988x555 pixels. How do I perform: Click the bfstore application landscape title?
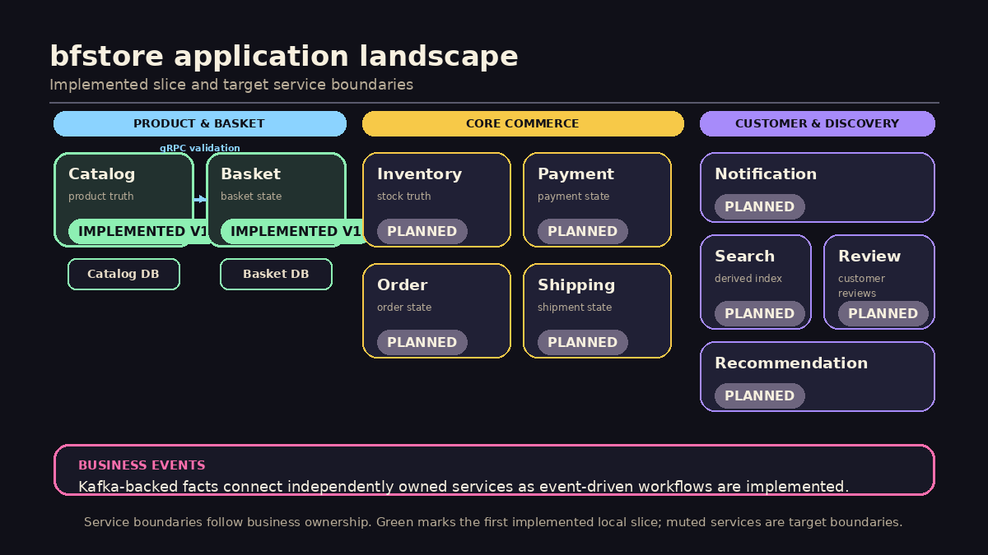284,57
